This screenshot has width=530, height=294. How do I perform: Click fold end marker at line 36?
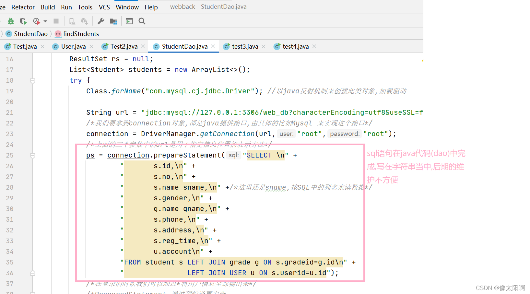pos(32,273)
